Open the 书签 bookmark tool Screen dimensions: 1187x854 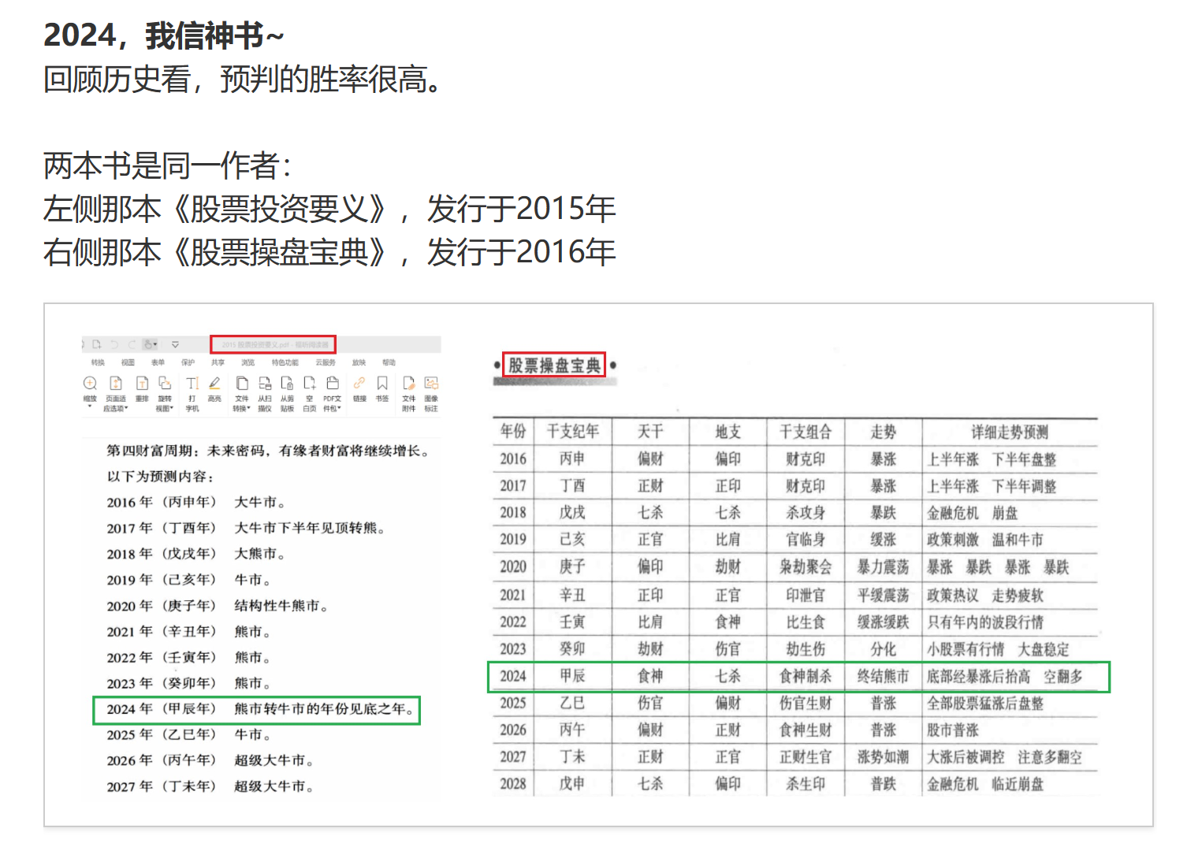pos(382,390)
